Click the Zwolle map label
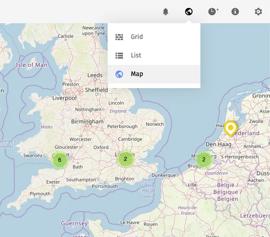This screenshot has width=270, height=237. tap(256, 122)
